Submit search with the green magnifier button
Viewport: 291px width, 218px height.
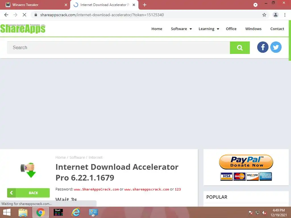(x=240, y=48)
